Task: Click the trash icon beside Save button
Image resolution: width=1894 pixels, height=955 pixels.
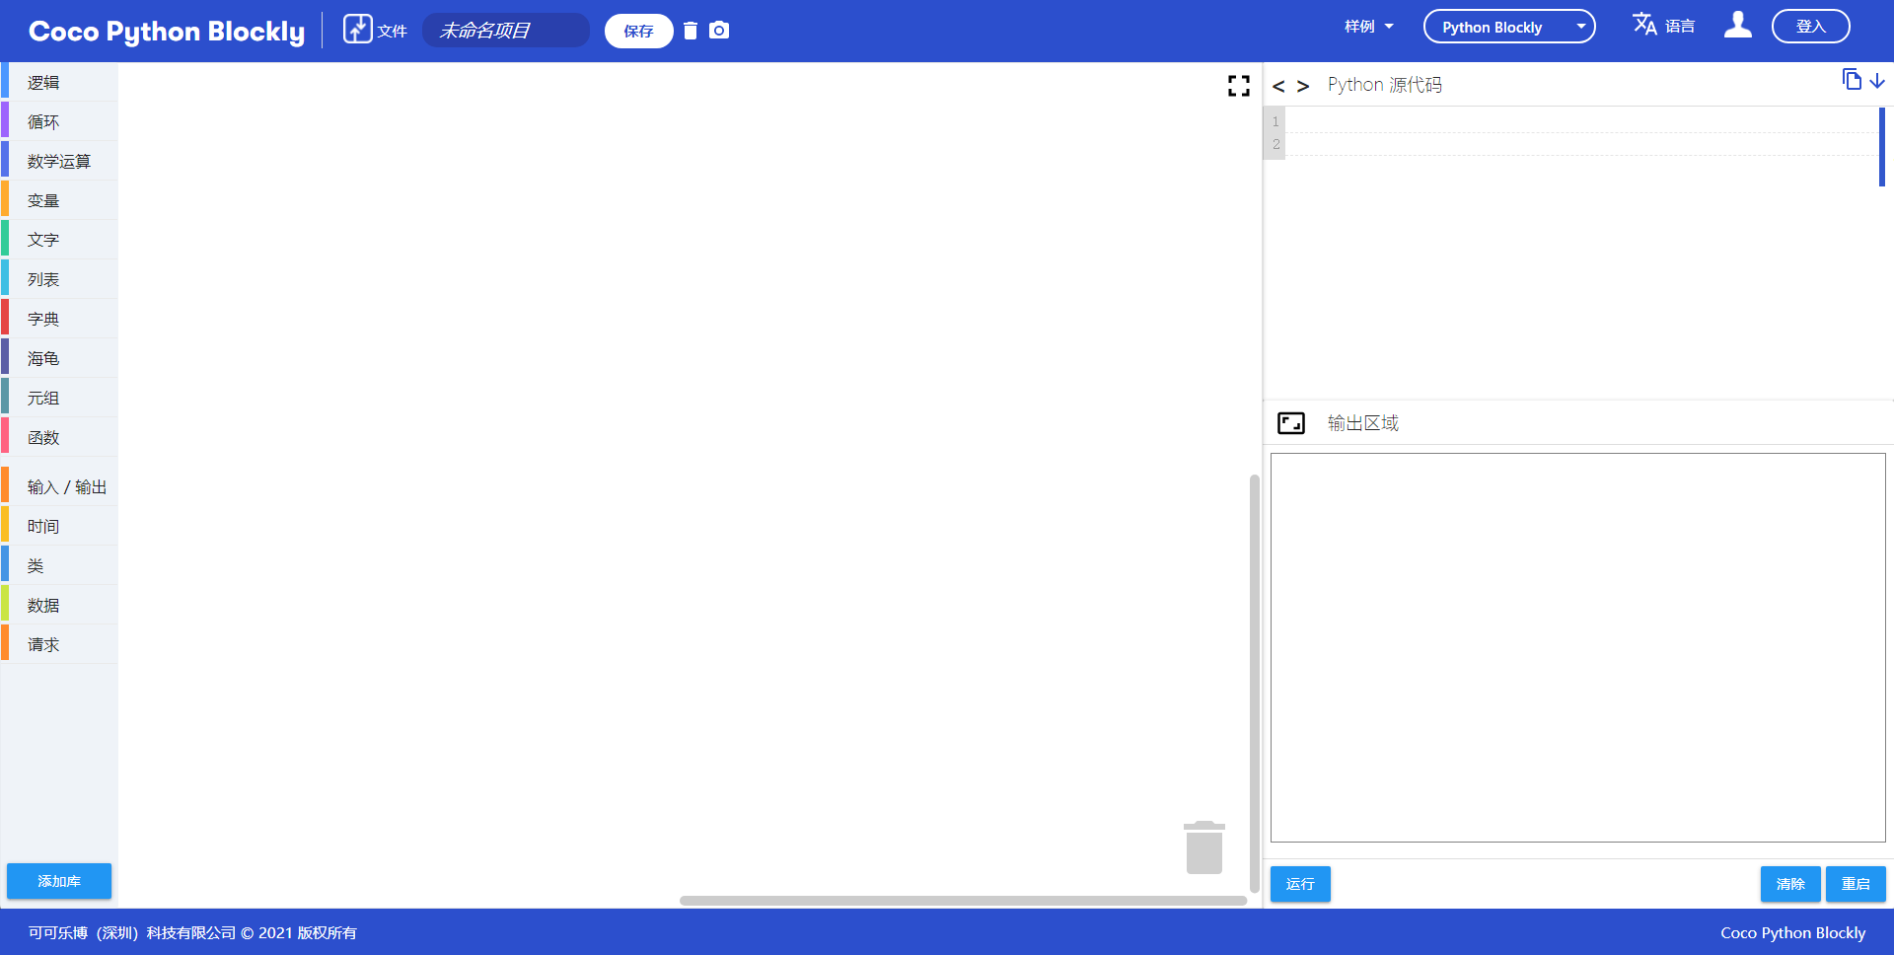Action: click(691, 31)
